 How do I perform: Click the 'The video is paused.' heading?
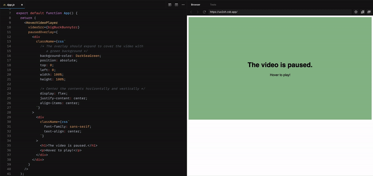tap(280, 65)
